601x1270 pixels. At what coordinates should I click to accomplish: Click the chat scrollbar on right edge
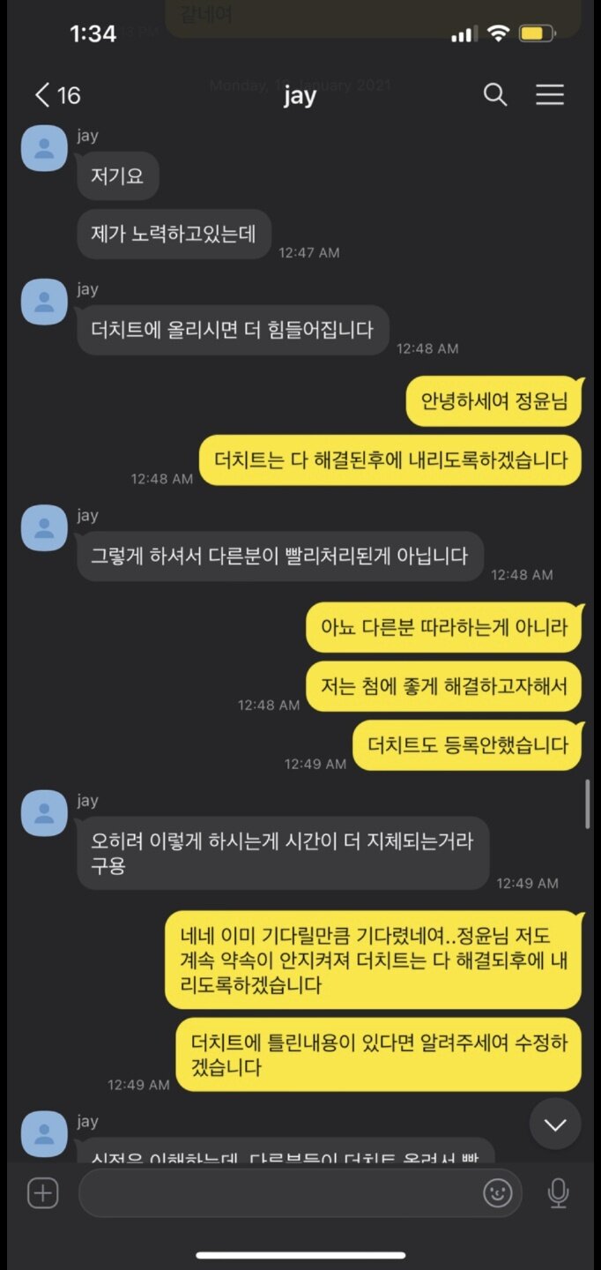(588, 803)
